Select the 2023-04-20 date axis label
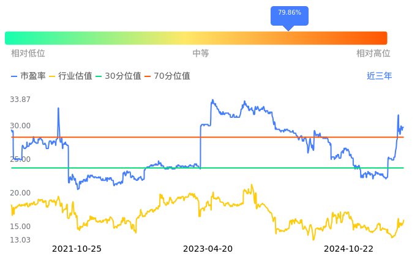 [x=208, y=249]
